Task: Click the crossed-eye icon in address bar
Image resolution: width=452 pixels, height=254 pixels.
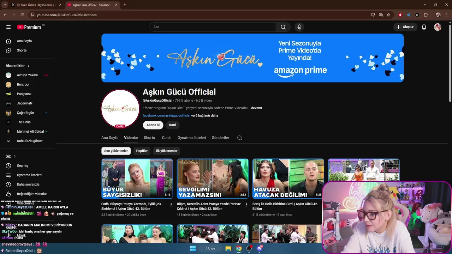Action: click(381, 15)
